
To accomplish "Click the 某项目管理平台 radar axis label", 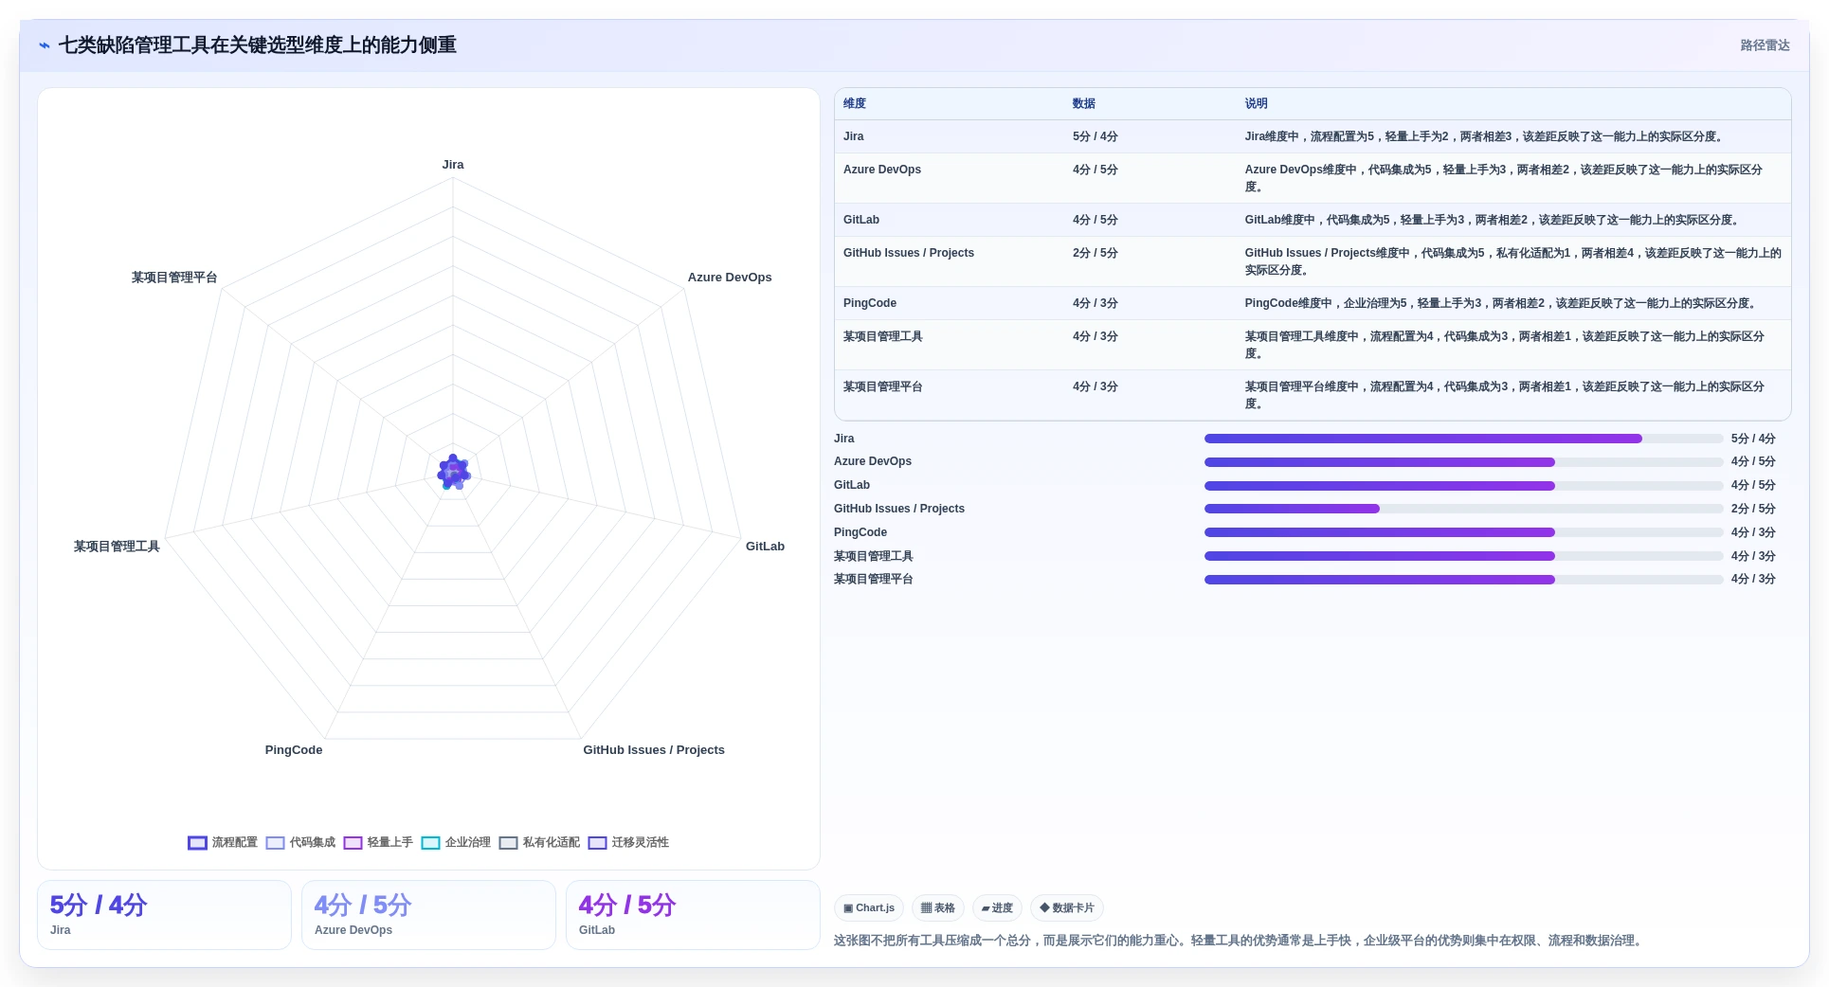I will (x=174, y=278).
